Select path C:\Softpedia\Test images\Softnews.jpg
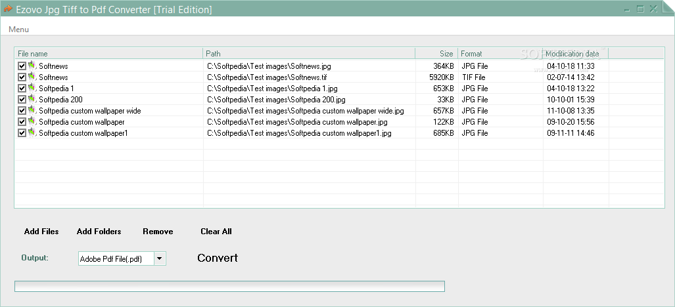The width and height of the screenshot is (675, 307). point(269,66)
